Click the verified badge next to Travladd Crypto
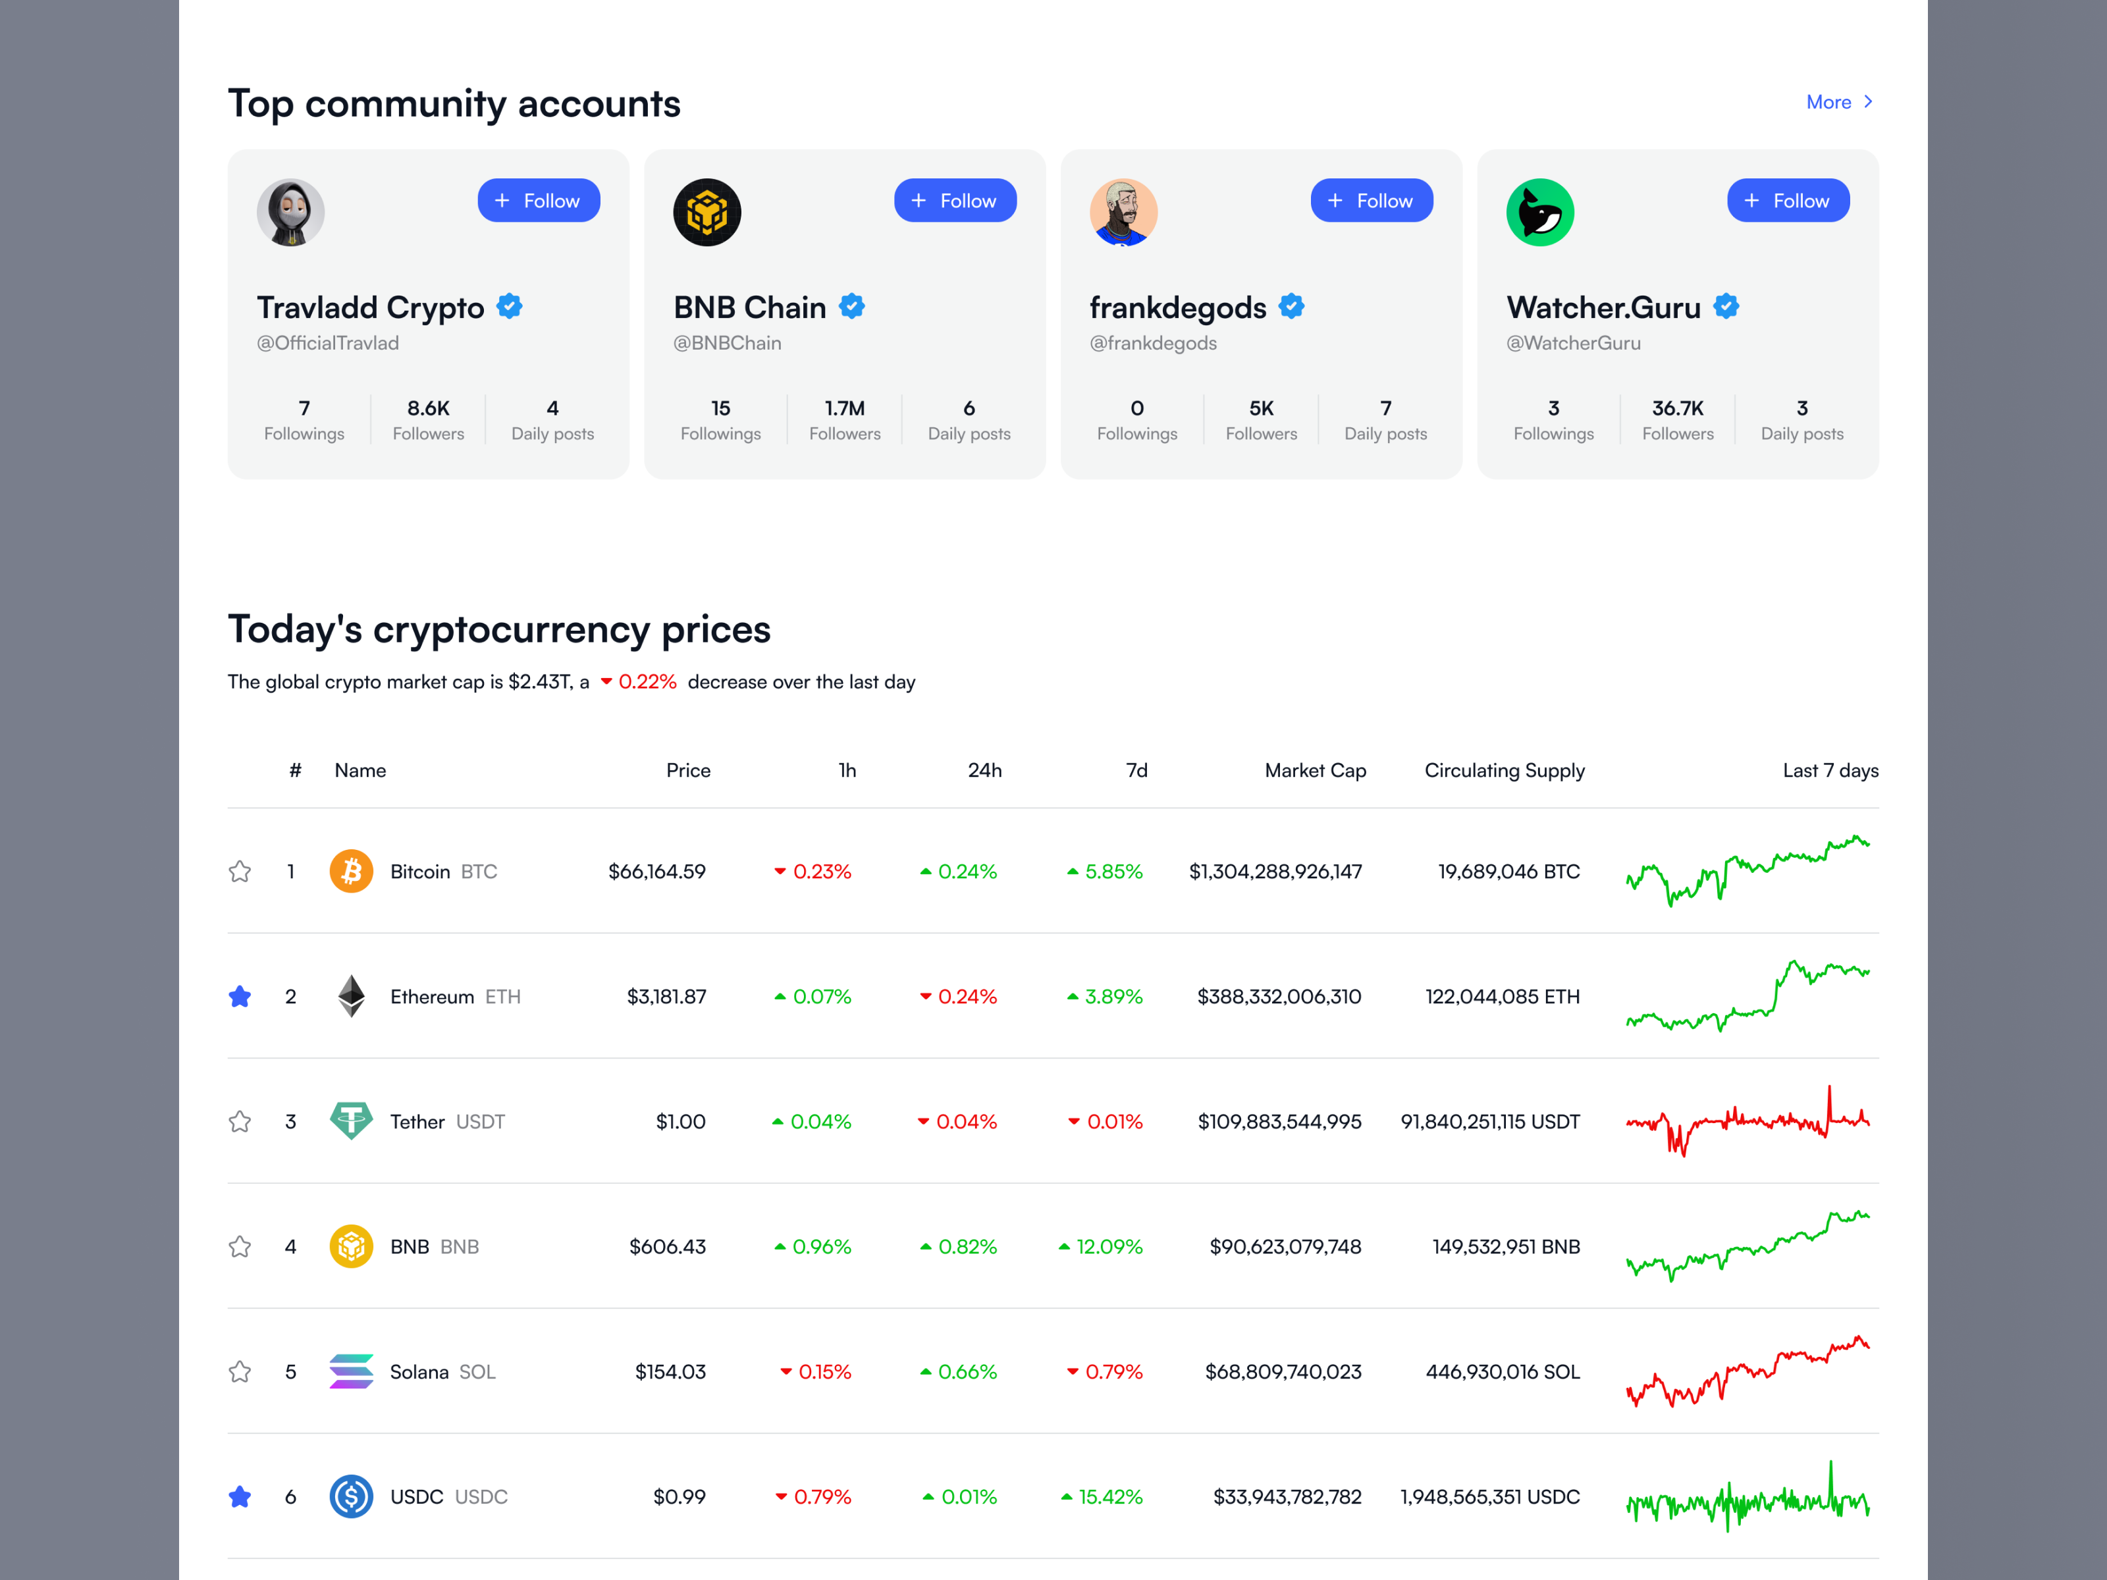The width and height of the screenshot is (2107, 1580). pos(509,307)
